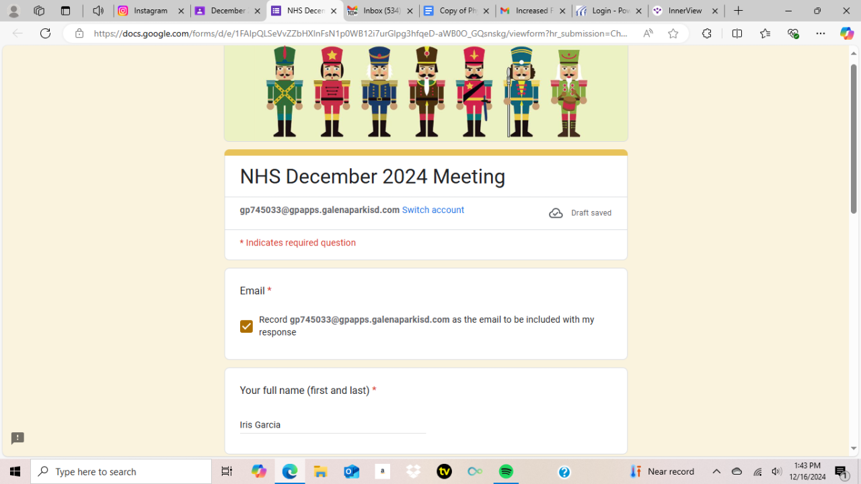The image size is (861, 484).
Task: Add this page to favorites star
Action: pos(673,34)
